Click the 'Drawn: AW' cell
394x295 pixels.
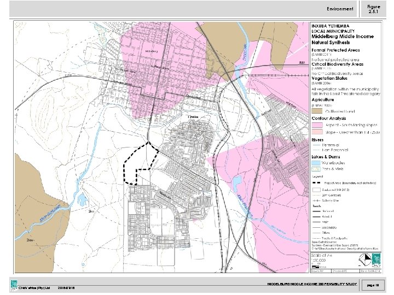(321, 271)
